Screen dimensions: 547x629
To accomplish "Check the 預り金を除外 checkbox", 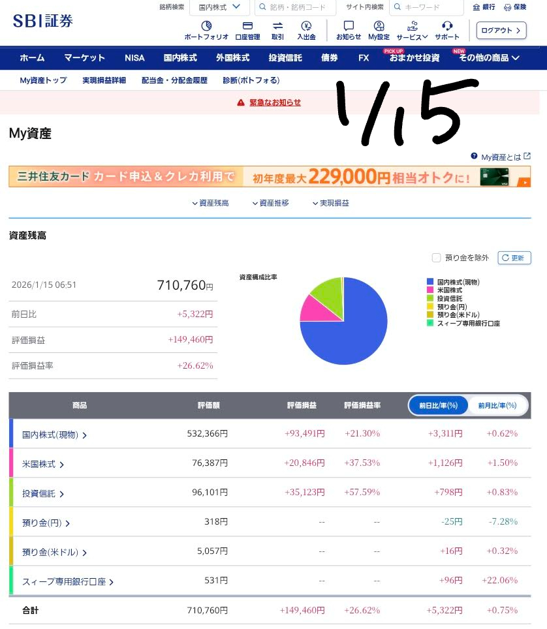I will click(x=437, y=258).
